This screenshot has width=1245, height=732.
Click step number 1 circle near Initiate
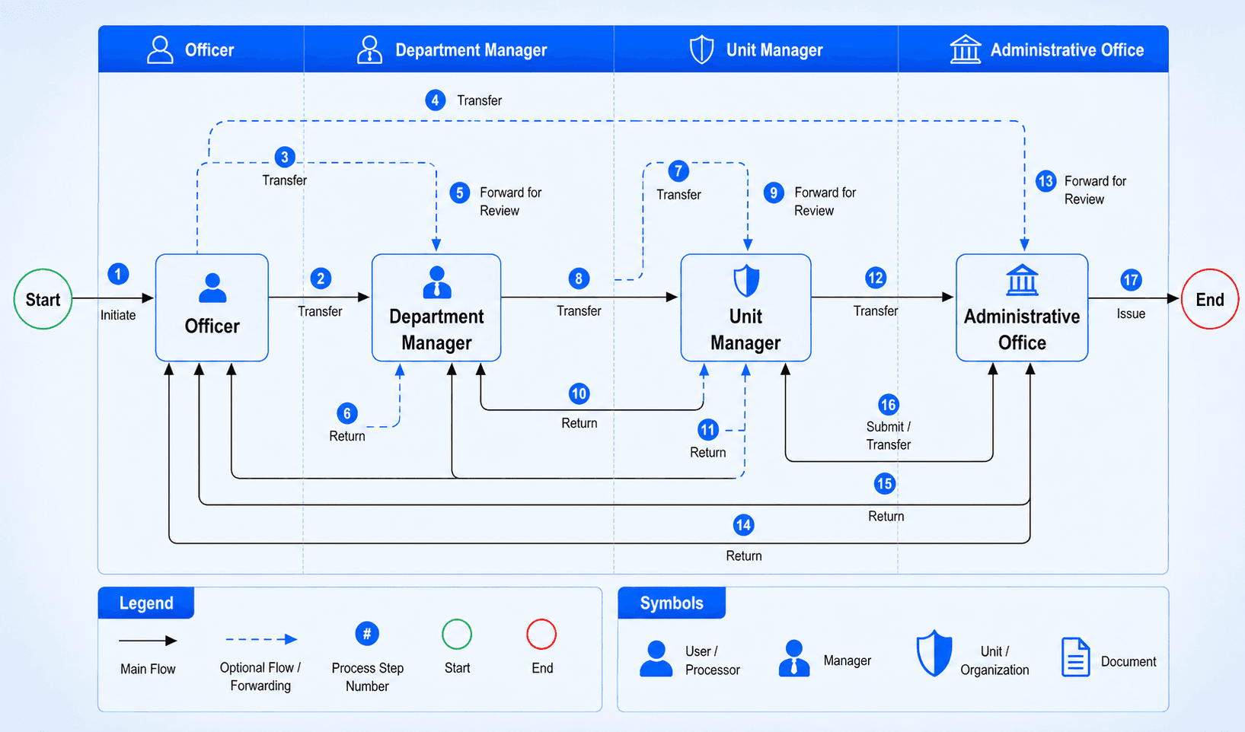[118, 274]
